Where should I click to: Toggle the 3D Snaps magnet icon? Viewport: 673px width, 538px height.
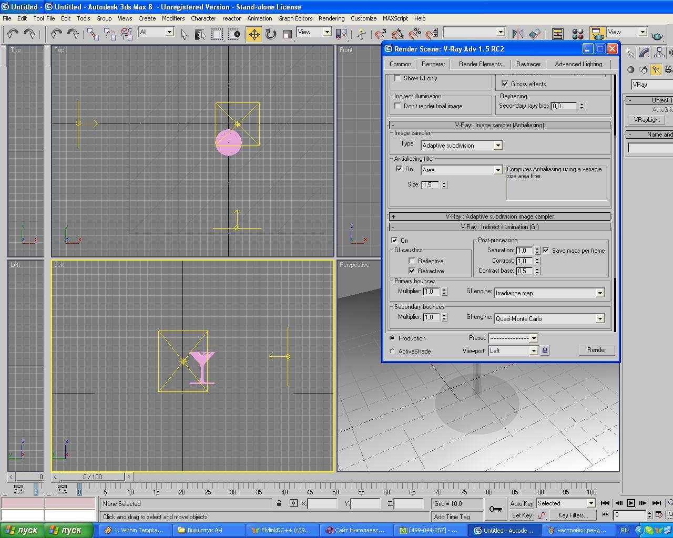point(381,34)
